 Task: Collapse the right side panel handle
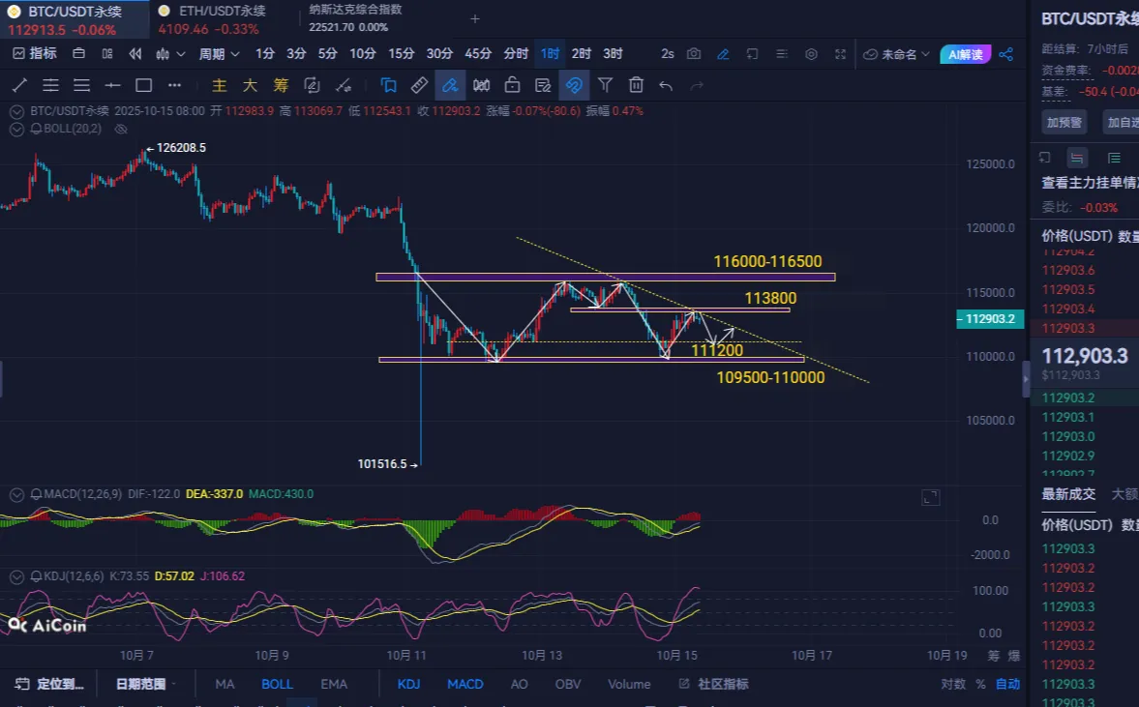pos(1026,378)
